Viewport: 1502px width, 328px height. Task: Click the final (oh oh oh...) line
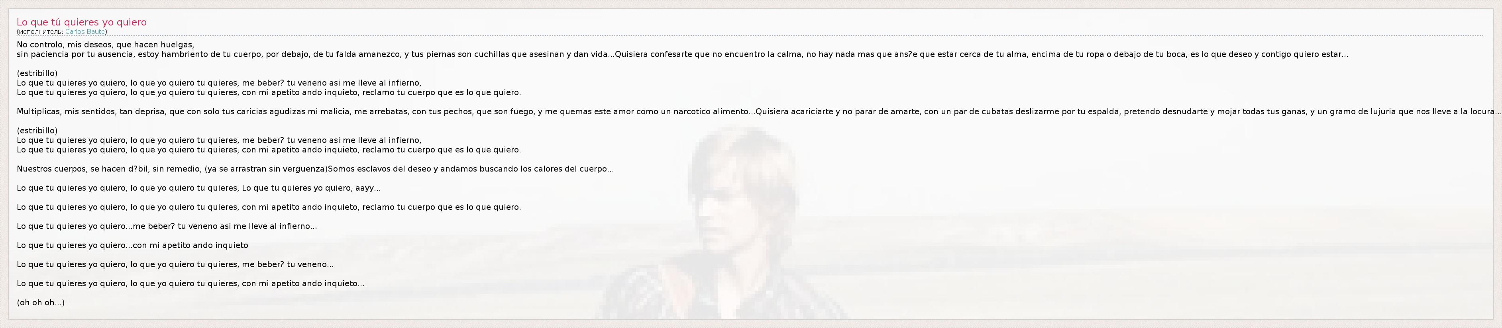point(41,303)
